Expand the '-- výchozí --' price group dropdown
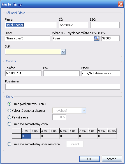The width and height of the screenshot is (125, 164). click(x=84, y=111)
